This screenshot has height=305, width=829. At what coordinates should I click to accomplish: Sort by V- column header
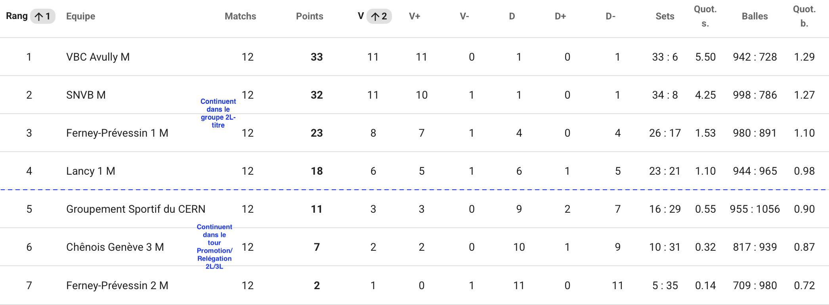tap(464, 16)
